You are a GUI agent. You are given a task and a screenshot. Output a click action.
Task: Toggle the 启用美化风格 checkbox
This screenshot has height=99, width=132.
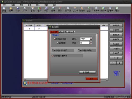[x=55, y=39]
